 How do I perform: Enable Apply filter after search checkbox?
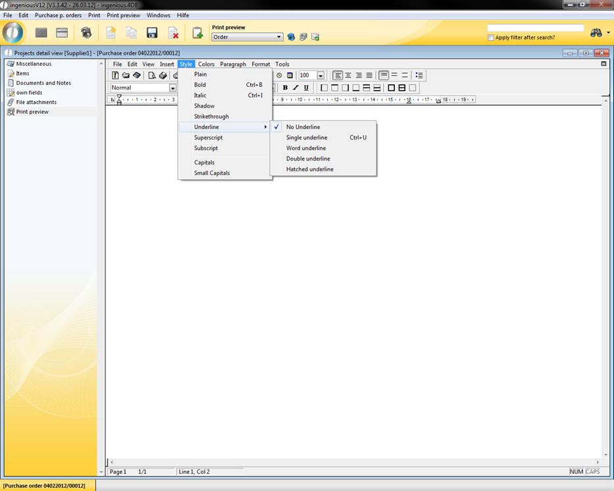(x=491, y=38)
